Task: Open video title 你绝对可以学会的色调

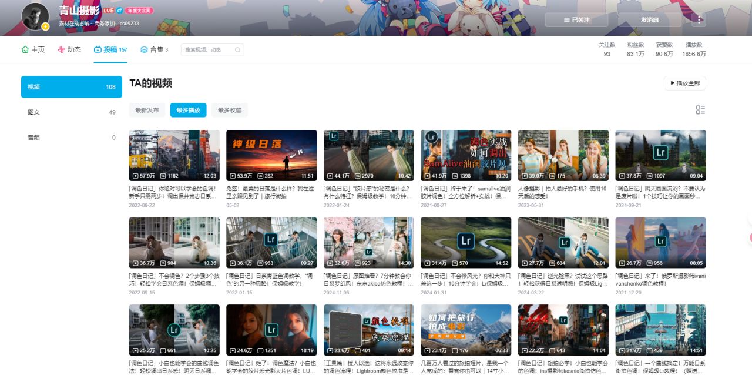Action: [174, 192]
